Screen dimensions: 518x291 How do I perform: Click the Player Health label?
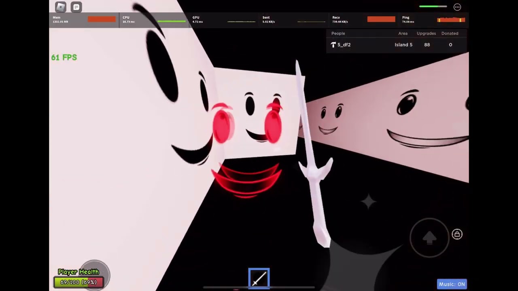[79, 272]
